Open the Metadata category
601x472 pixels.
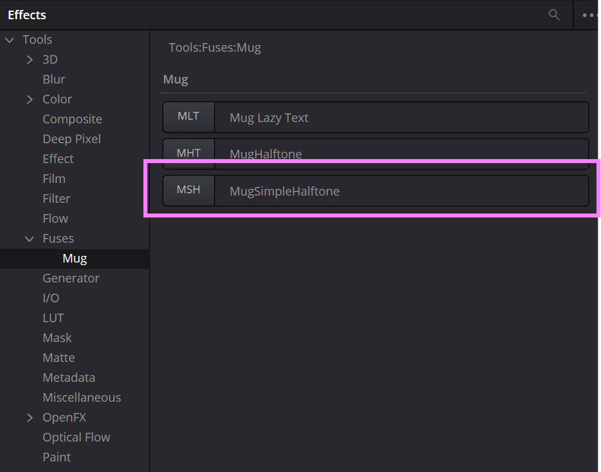[x=69, y=378]
